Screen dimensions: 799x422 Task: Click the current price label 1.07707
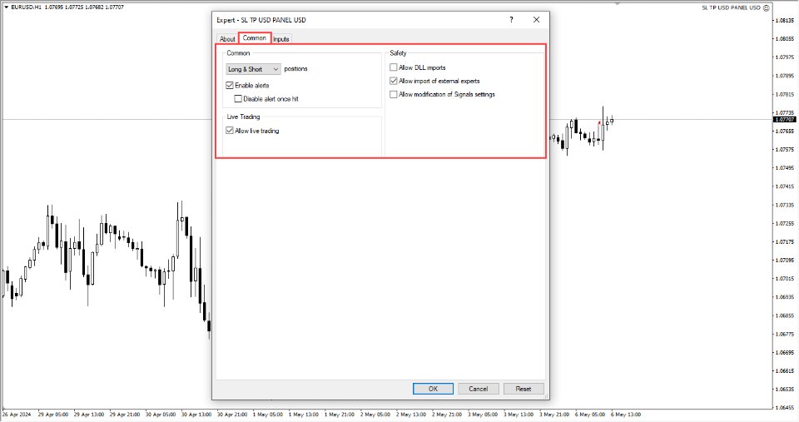[x=784, y=119]
